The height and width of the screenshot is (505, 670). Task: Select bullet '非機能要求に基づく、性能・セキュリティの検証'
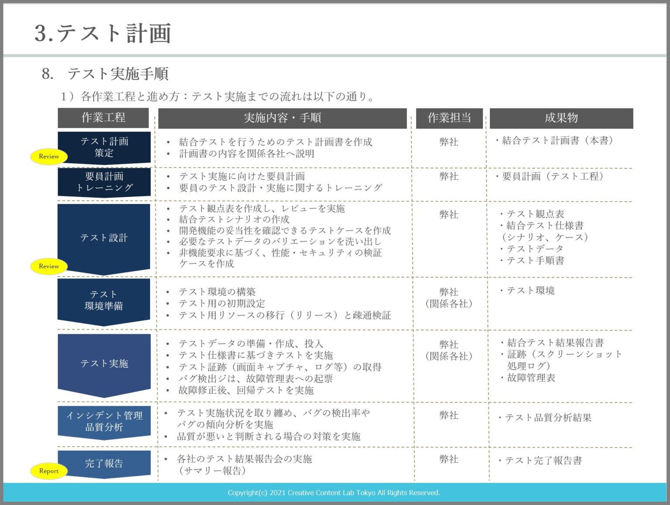click(280, 253)
